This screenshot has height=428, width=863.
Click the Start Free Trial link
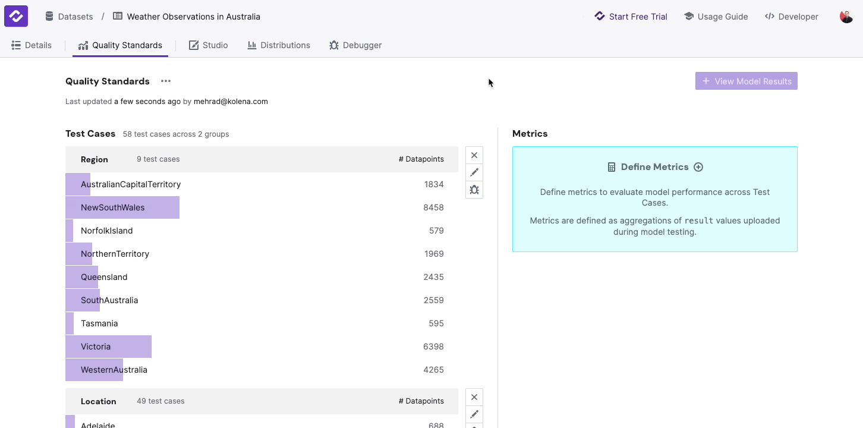[x=631, y=17]
